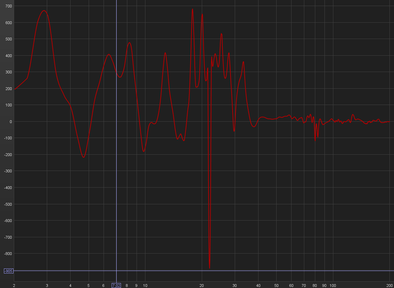Image resolution: width=394 pixels, height=288 pixels.
Task: Click the 50 label on horizontal axis
Action: tap(276, 286)
